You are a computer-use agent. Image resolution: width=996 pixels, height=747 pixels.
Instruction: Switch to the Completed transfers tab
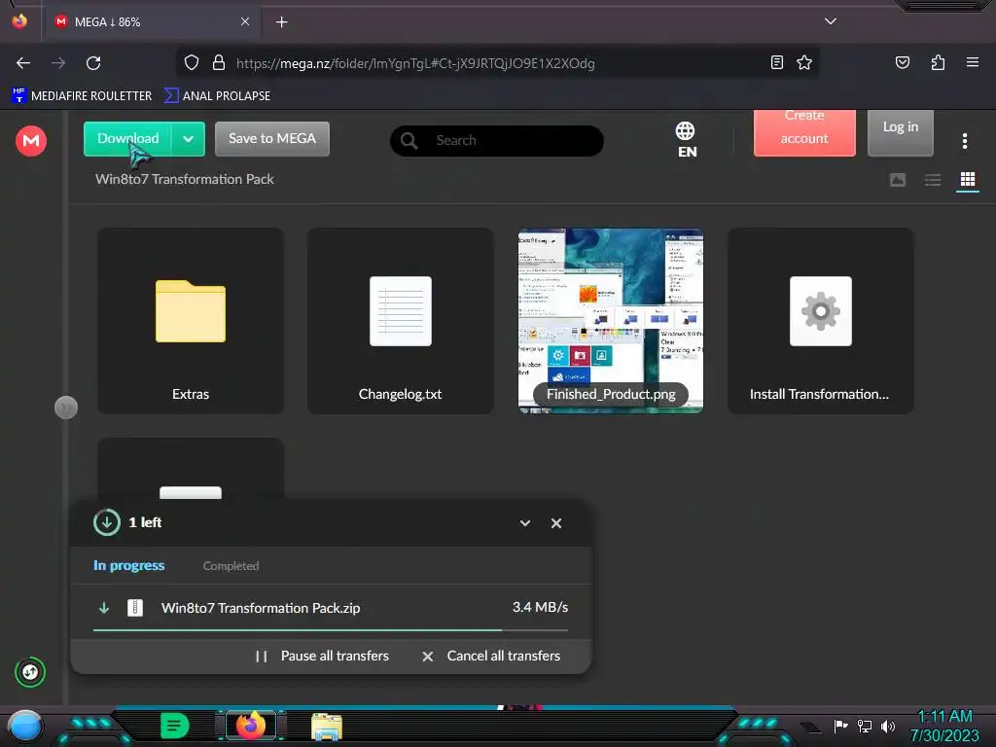point(231,565)
